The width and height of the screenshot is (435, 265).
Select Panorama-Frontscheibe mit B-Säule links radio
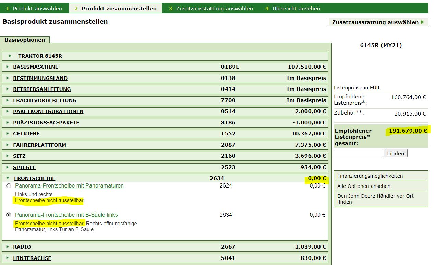coord(9,215)
